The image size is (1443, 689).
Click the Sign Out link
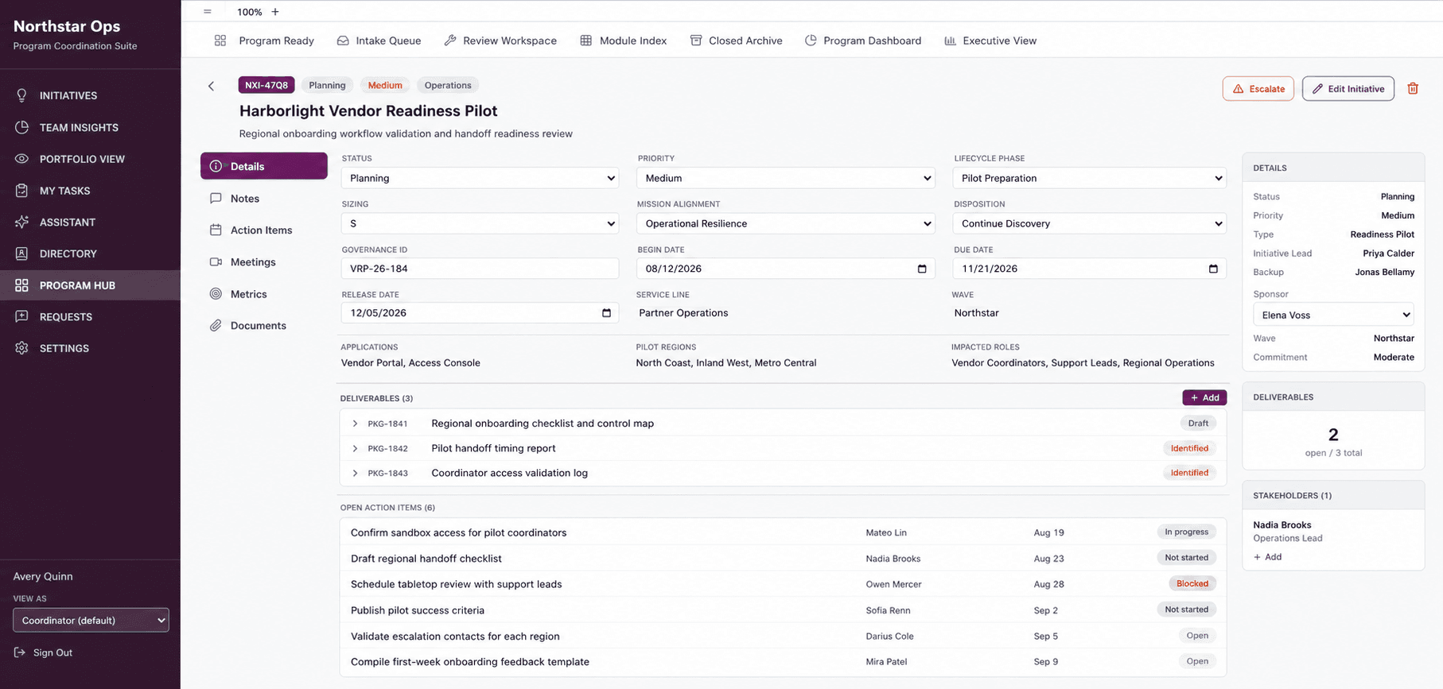pos(44,652)
